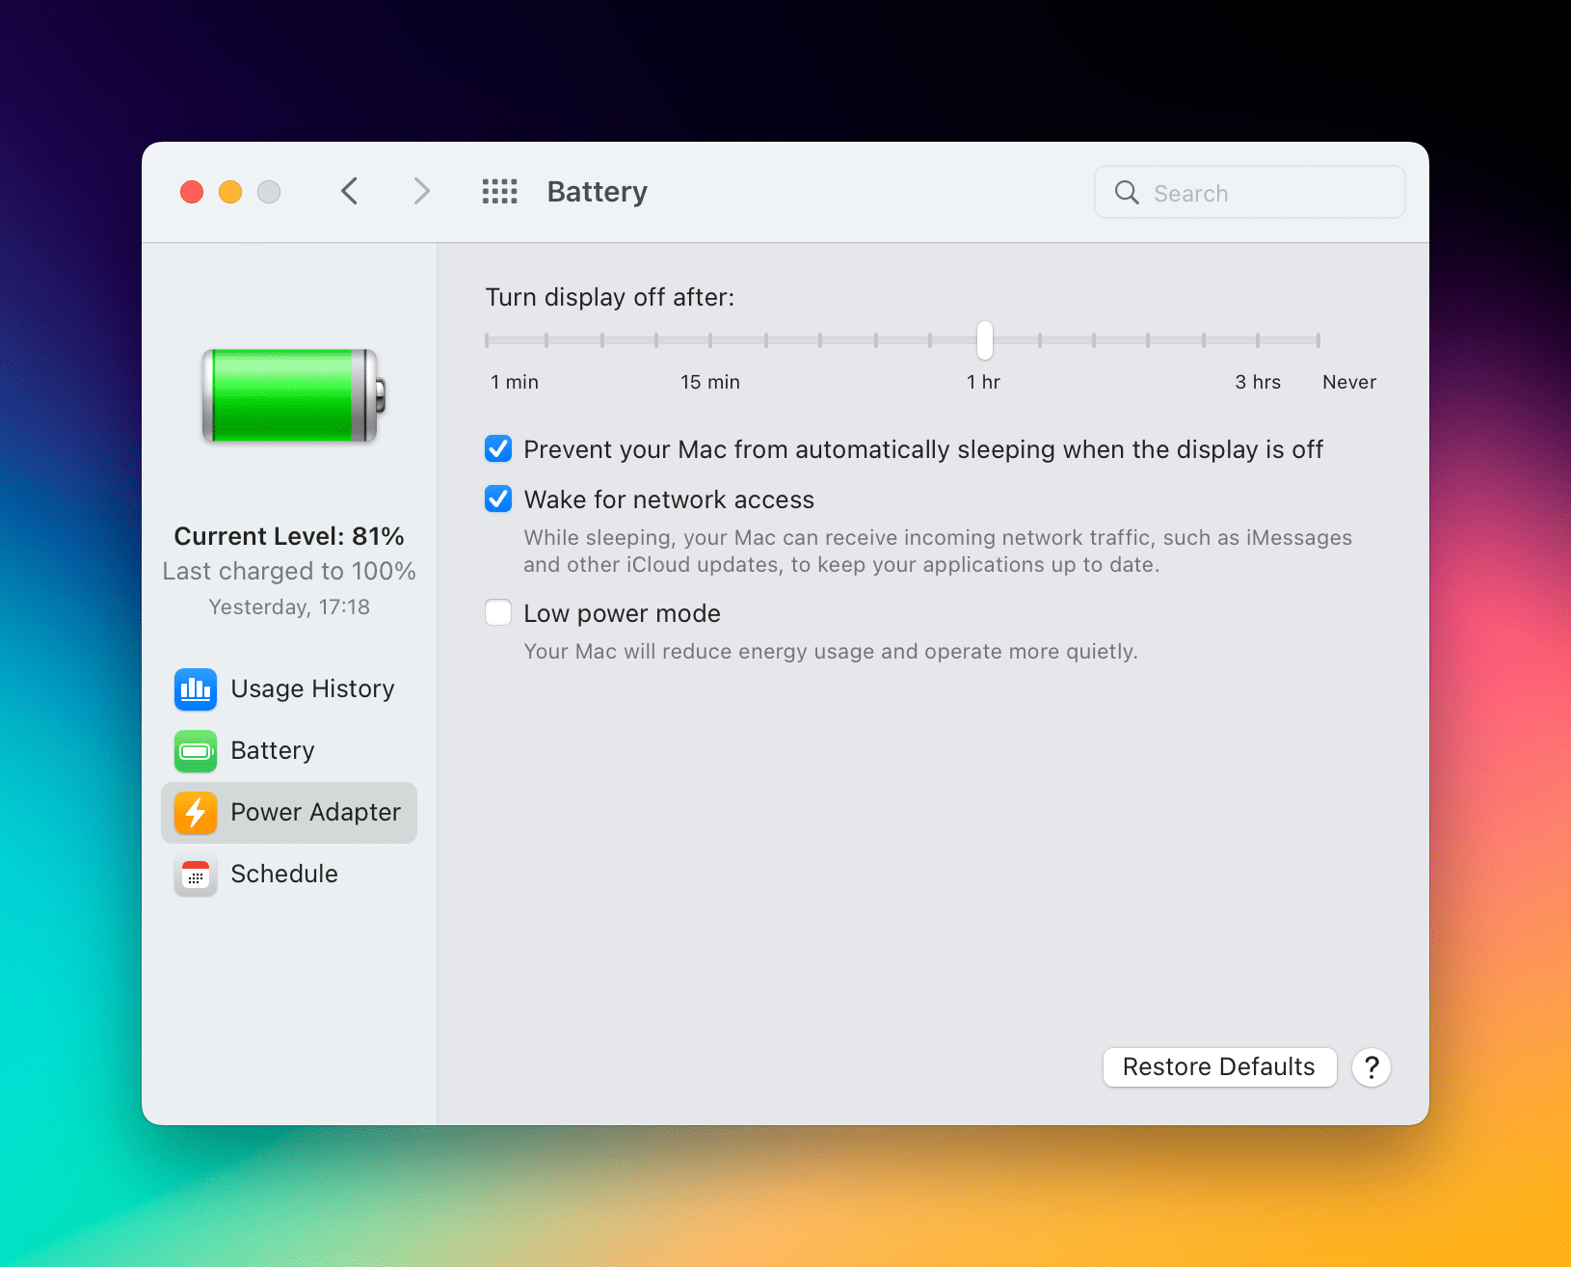Image resolution: width=1571 pixels, height=1267 pixels.
Task: Click the orange Power Adapter lightning icon
Action: (196, 813)
